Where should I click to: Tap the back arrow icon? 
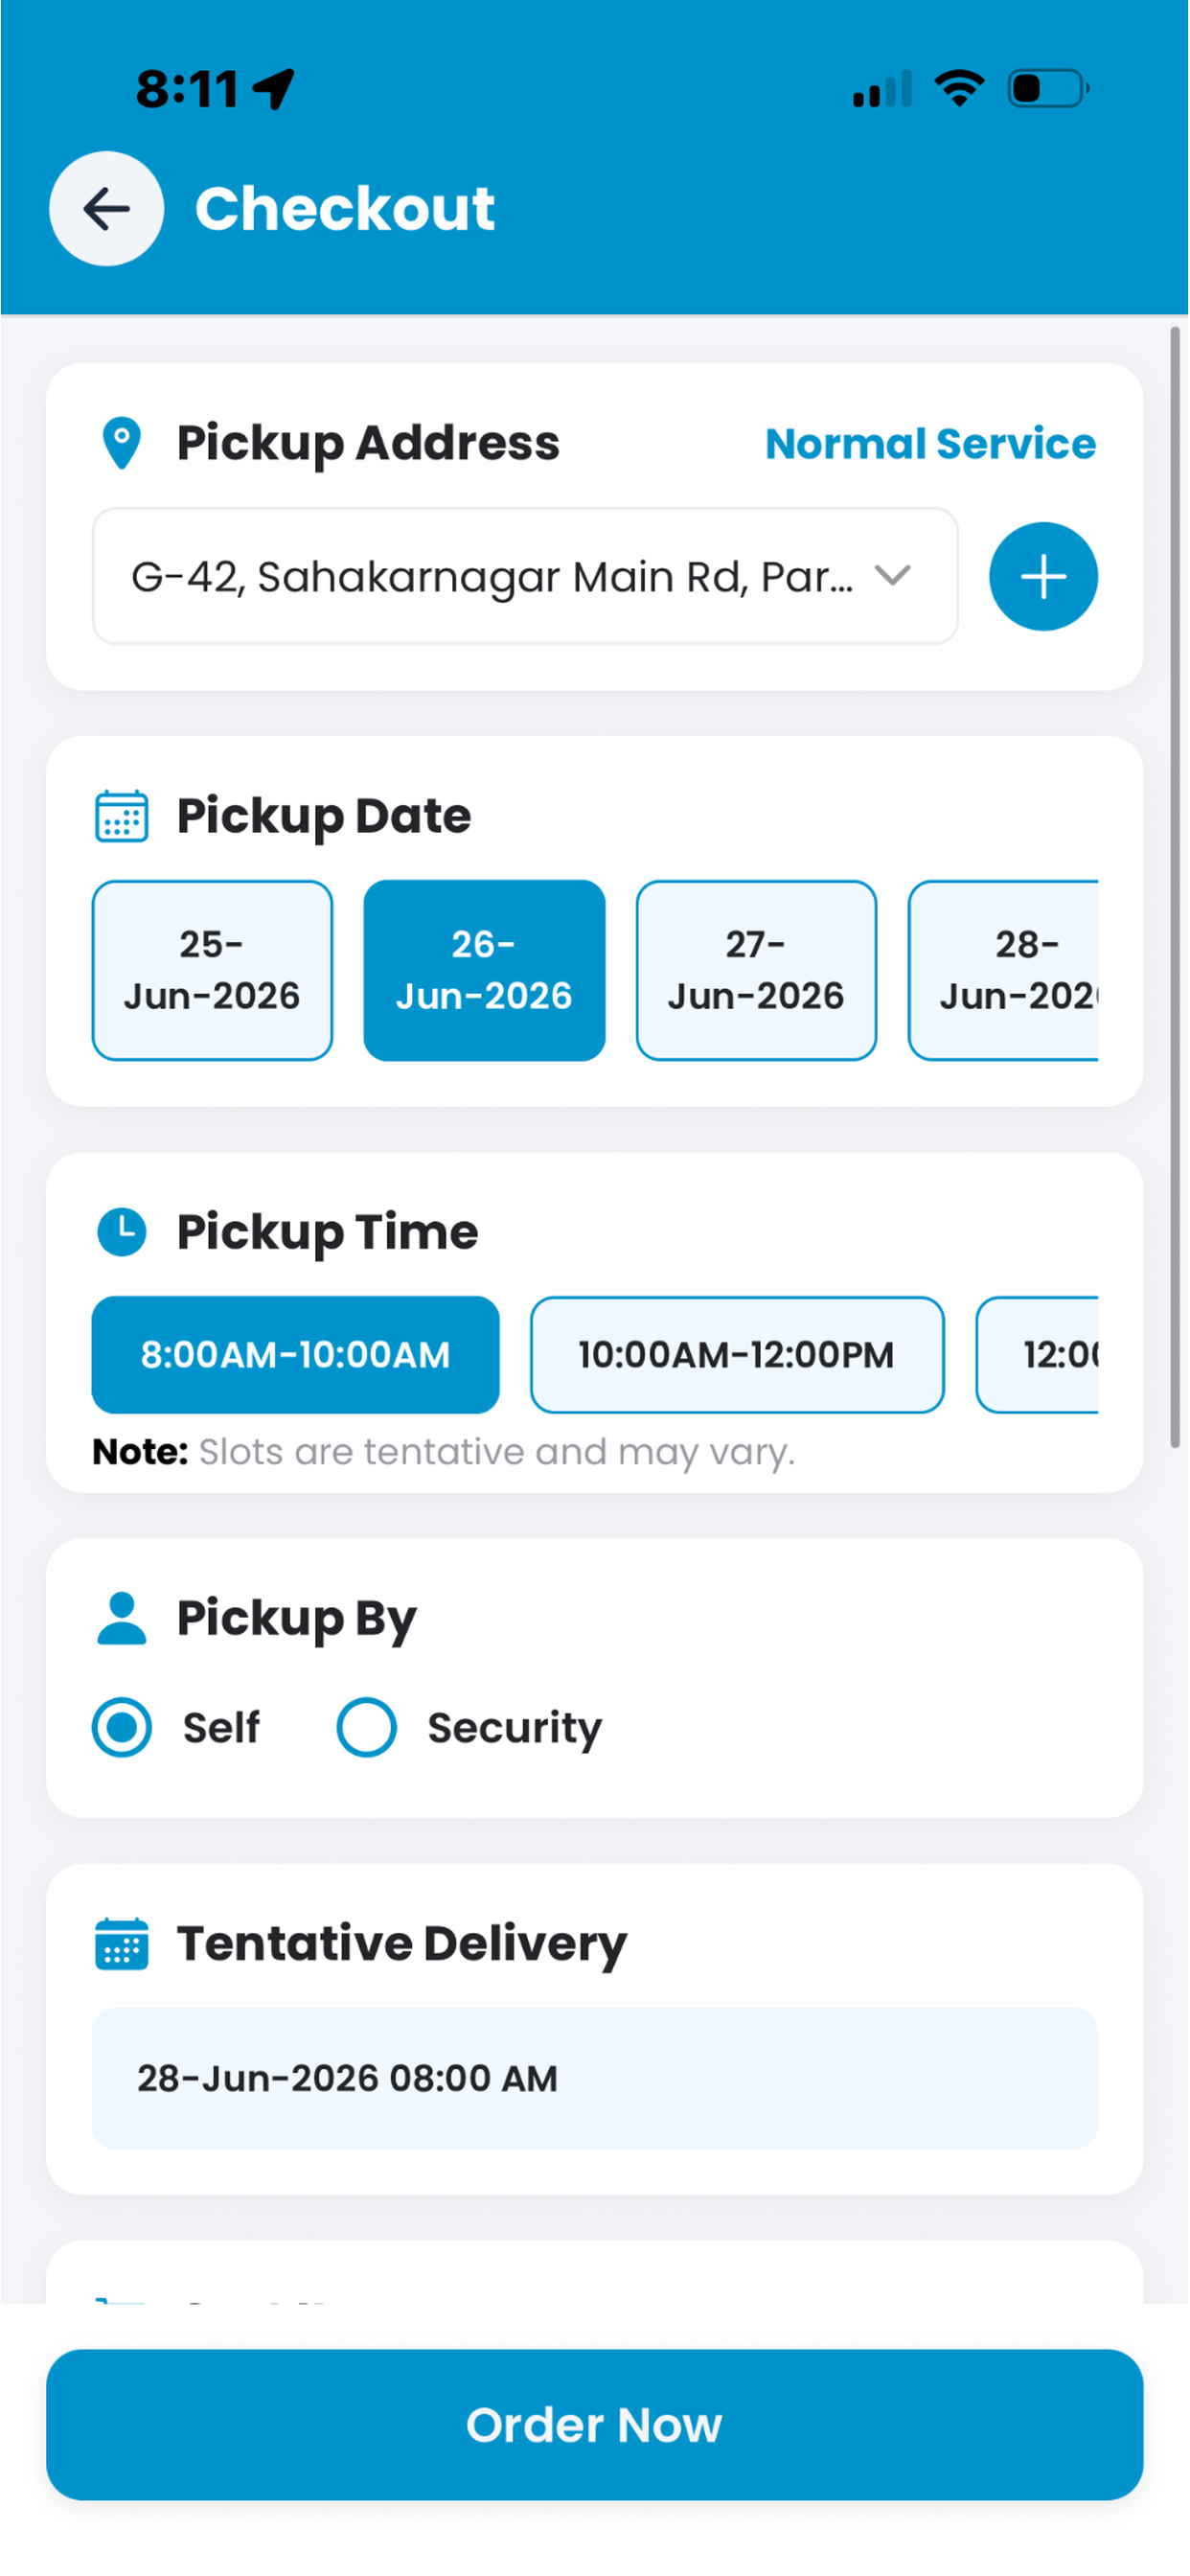click(x=106, y=208)
